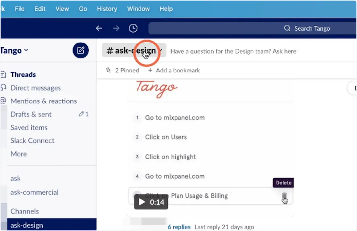The image size is (357, 231).
Task: Select the ask channel
Action: tap(16, 178)
